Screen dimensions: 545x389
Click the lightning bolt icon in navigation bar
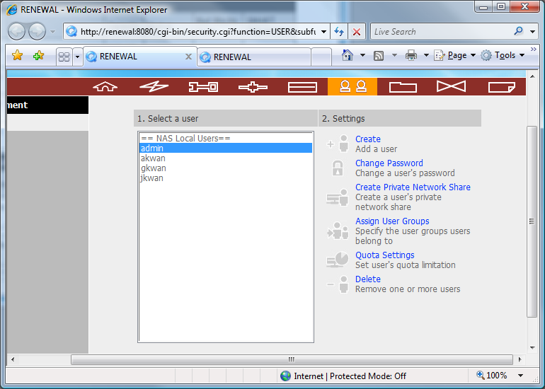coord(154,86)
